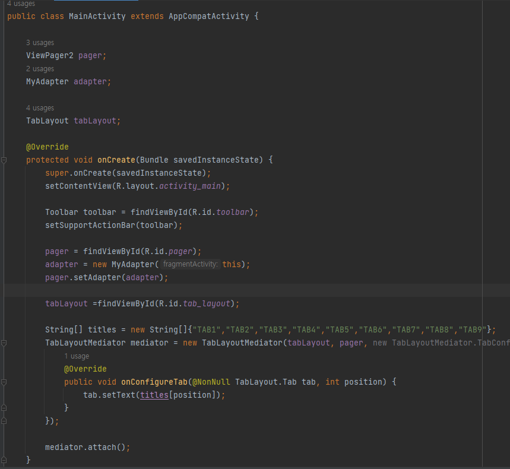Click the TabLayout type in the tabLayout field declaration
Screen dimensions: 510x469
(47, 121)
